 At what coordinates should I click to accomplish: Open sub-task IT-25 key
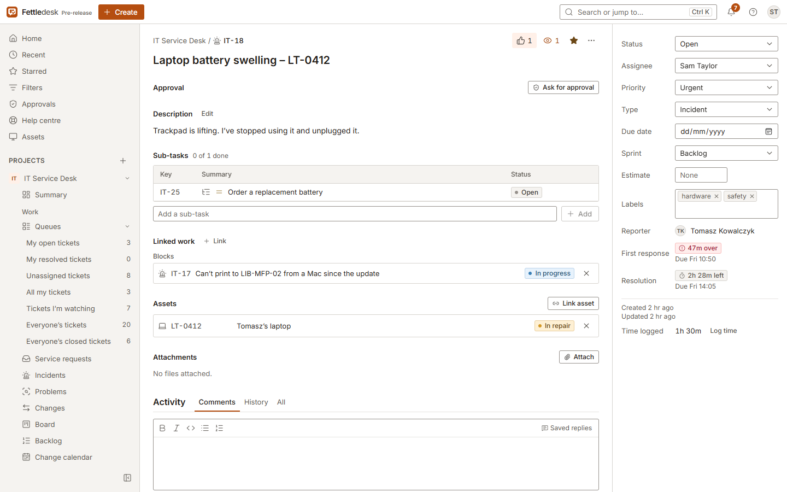coord(170,192)
